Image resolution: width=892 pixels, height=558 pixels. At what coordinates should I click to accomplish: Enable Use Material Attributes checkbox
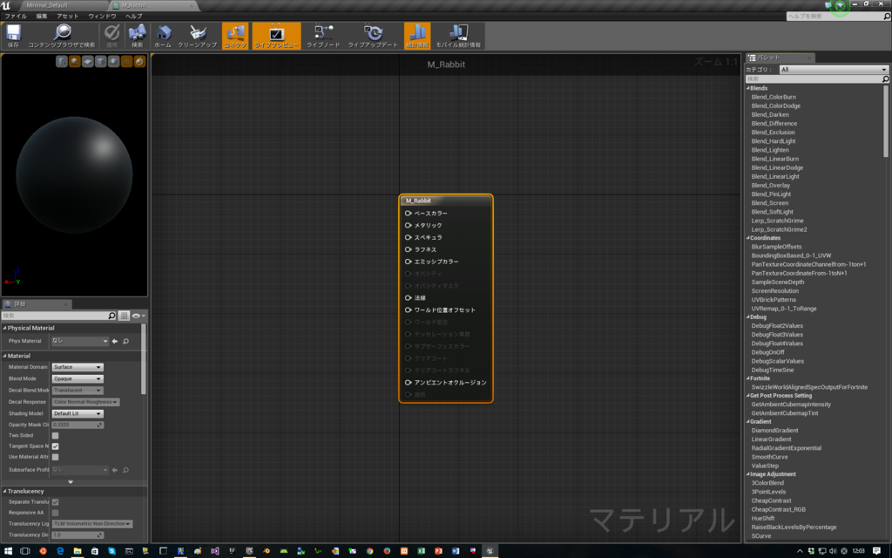click(55, 457)
